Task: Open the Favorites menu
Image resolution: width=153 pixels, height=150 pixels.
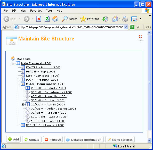Action: (36, 11)
